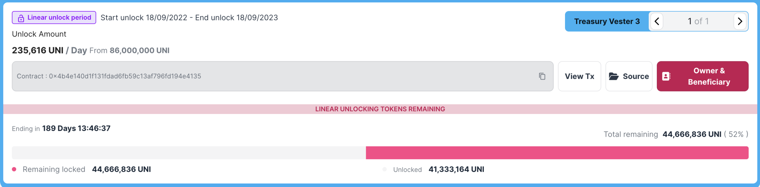Screen dimensions: 760x187
Task: Click the pink remaining portion of progress bar
Action: tap(557, 153)
